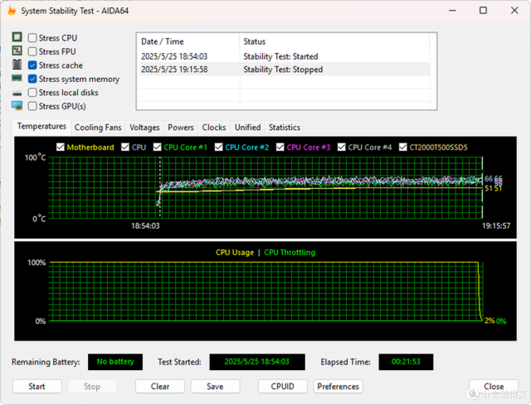
Task: Click the Start button
Action: coord(37,386)
